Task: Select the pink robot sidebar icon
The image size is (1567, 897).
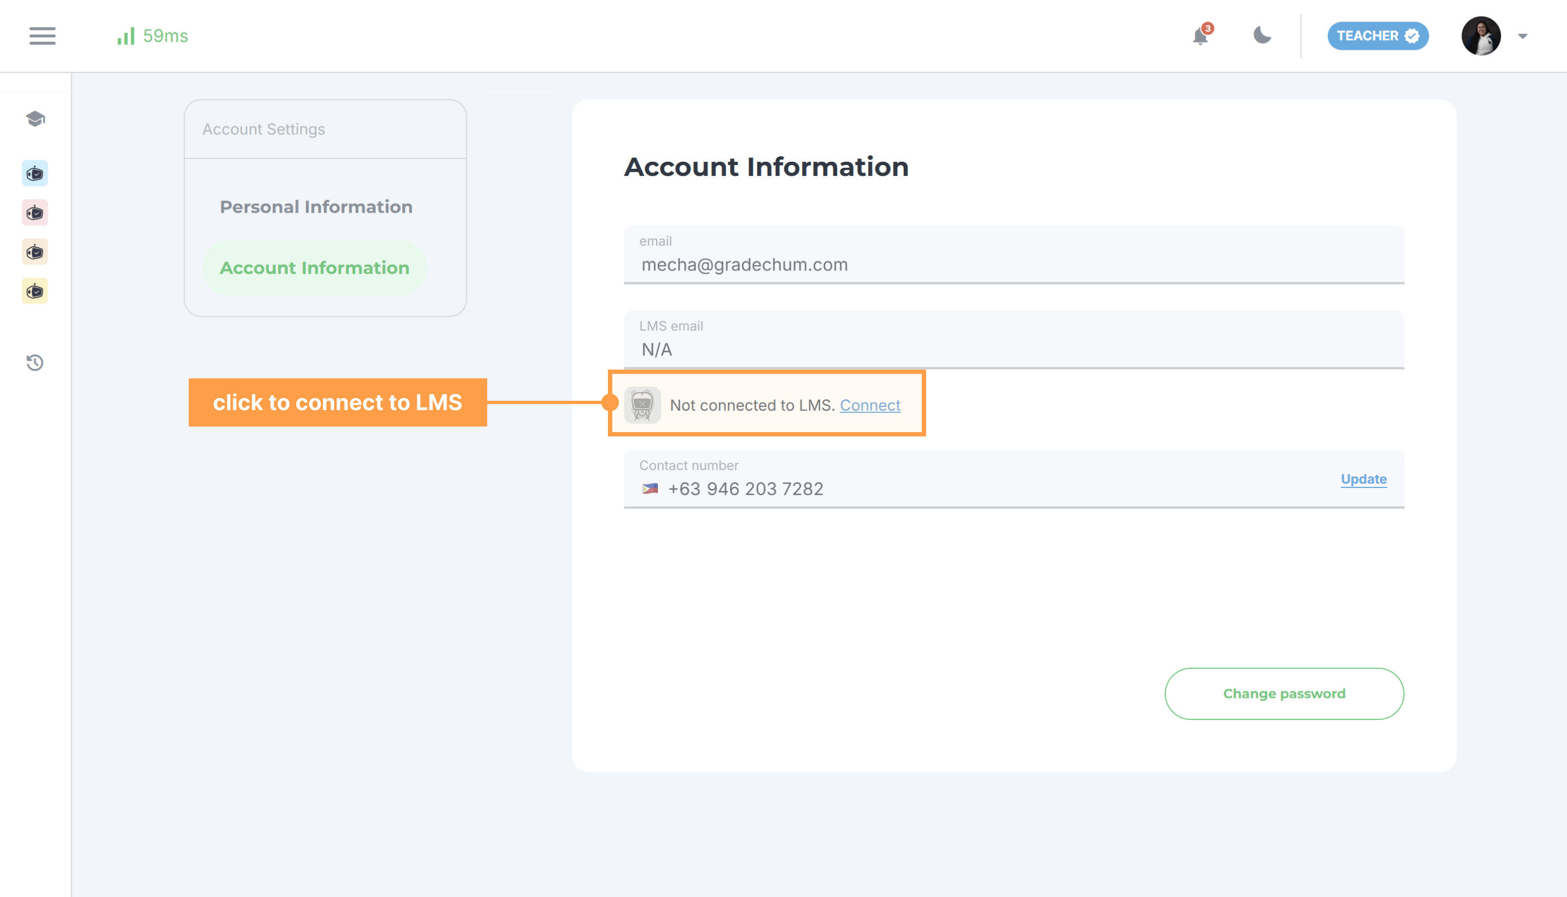Action: [35, 213]
